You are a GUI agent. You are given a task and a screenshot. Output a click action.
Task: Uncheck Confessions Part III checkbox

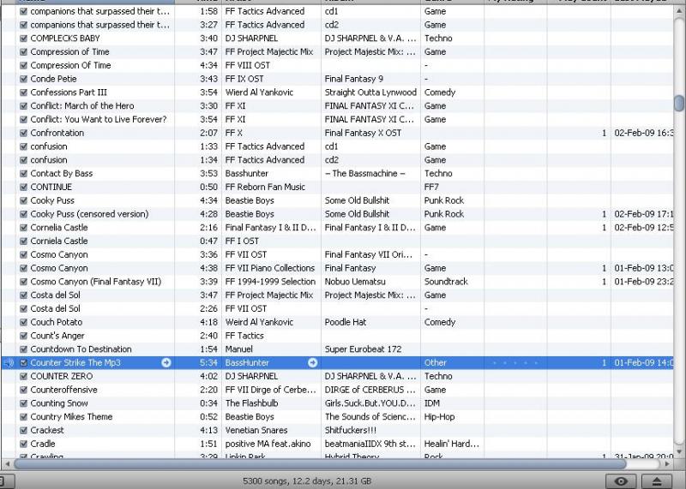24,92
